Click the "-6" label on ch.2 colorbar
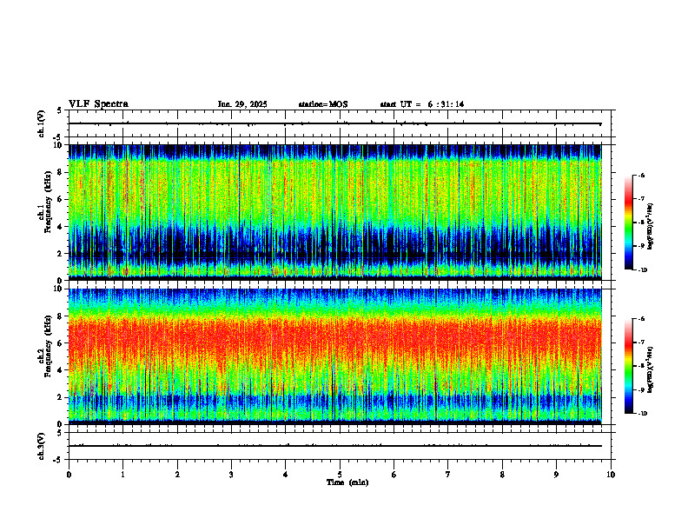Screen dimensions: 688x532 click(641, 319)
